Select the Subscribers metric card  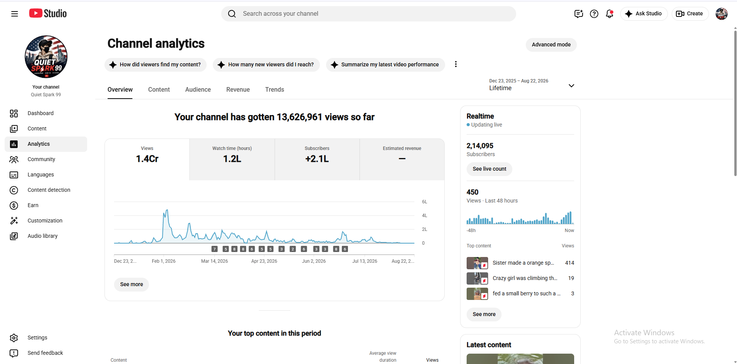point(317,159)
